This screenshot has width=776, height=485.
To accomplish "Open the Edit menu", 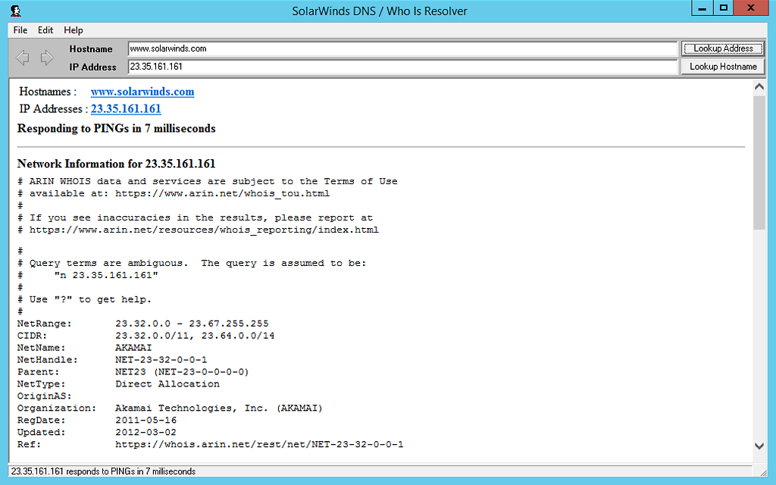I will [45, 30].
